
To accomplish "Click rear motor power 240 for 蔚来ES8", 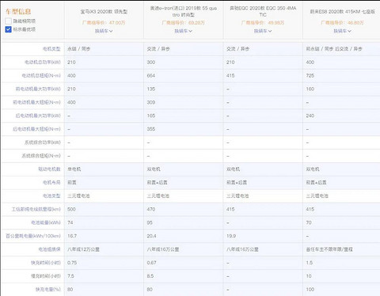I will click(310, 116).
